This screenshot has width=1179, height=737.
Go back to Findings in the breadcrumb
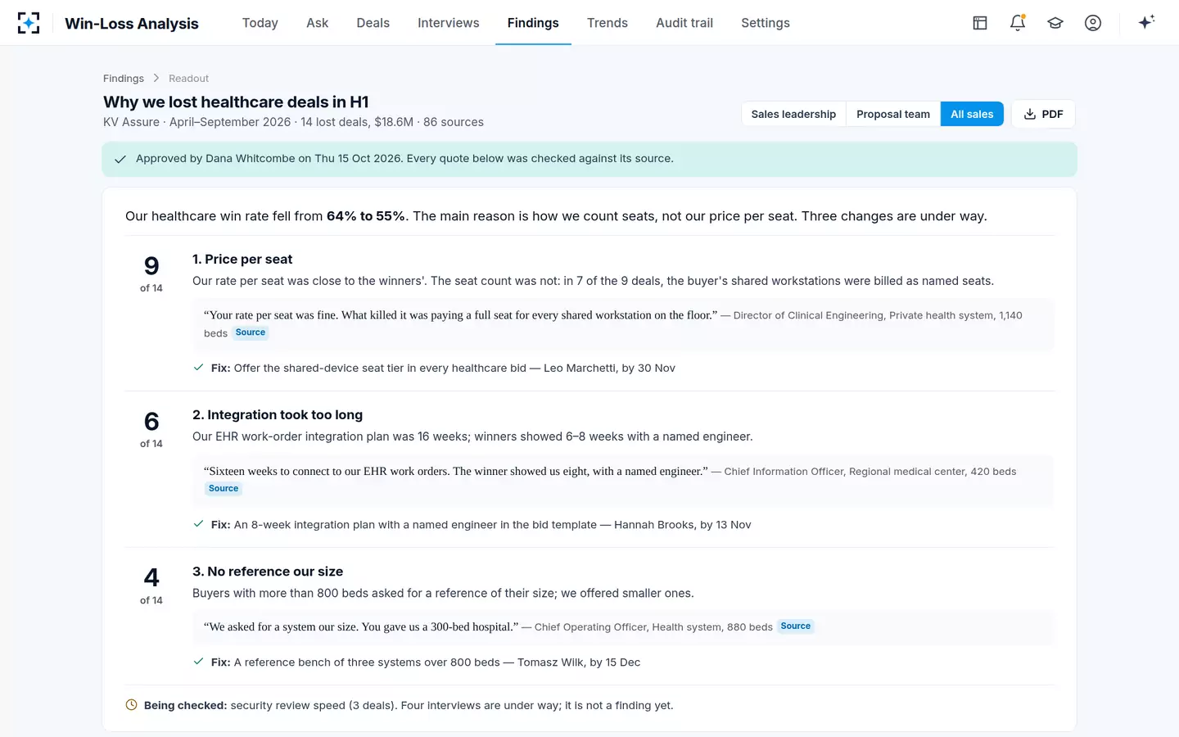coord(124,79)
